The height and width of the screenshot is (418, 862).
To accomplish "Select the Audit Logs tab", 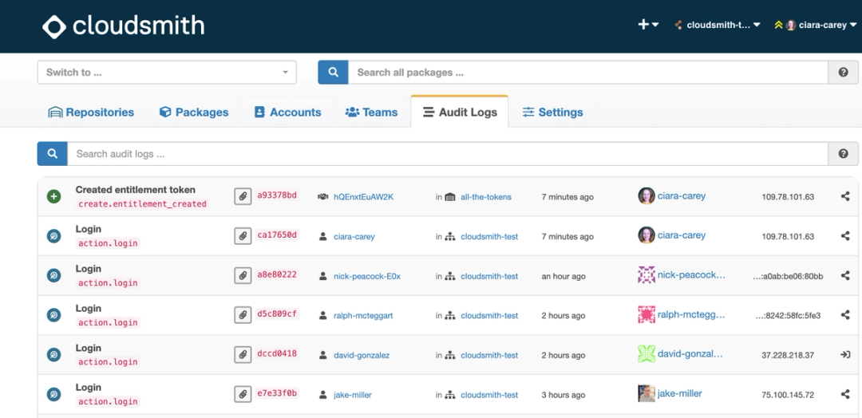I will (460, 112).
